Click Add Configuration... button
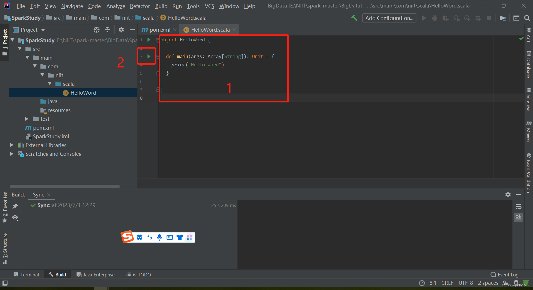Image resolution: width=533 pixels, height=290 pixels. point(389,18)
